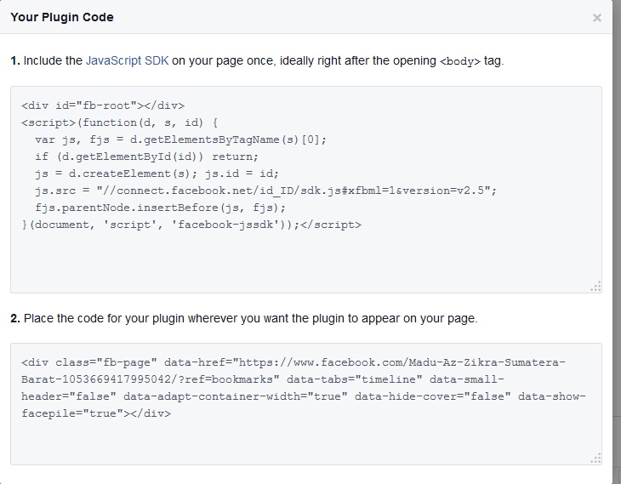Click the step 2 'Place the code' instruction
621x484 pixels.
(244, 318)
